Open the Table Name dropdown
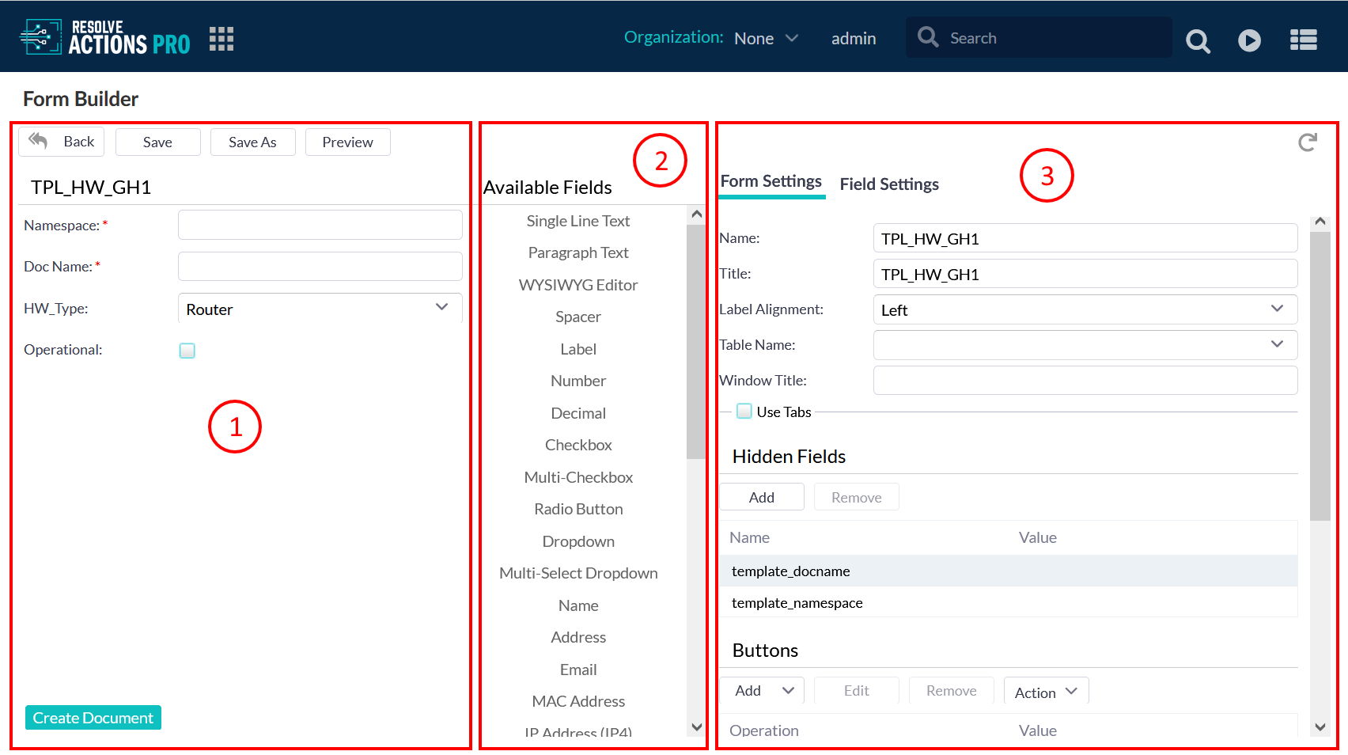This screenshot has height=755, width=1348. click(x=1276, y=344)
